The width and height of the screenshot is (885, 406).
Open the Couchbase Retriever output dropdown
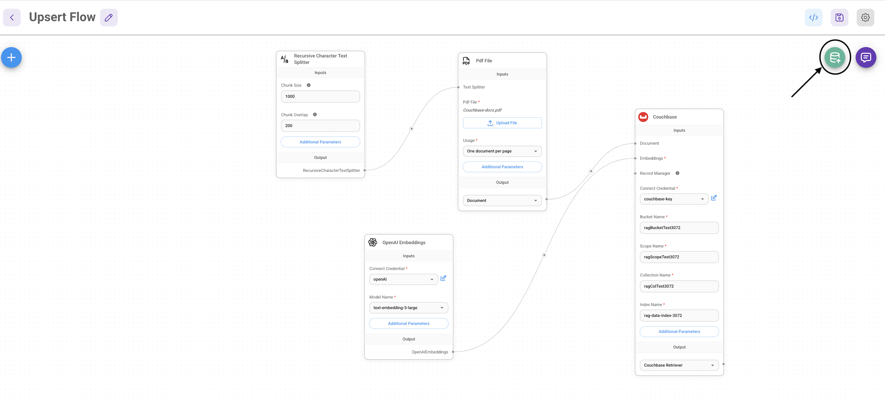(679, 365)
